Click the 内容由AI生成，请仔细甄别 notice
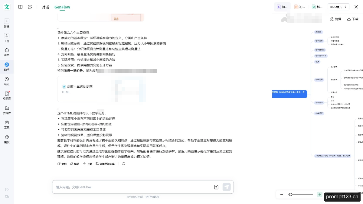The height and width of the screenshot is (204, 363). pos(143,197)
